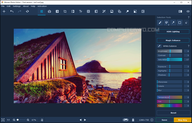The image size is (192, 123).
Task: Click the Shadows value field showing -4
Action: 187,75
